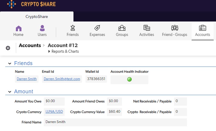Image resolution: width=216 pixels, height=131 pixels.
Task: Open the LUNA/USD currency link
Action: pos(54,112)
